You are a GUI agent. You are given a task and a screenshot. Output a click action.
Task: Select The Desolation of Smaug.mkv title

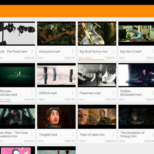tap(132, 134)
